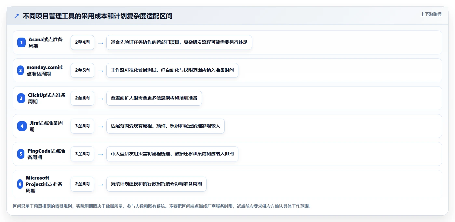
Task: Click the number 5 badge for PingCode
Action: tap(21, 154)
